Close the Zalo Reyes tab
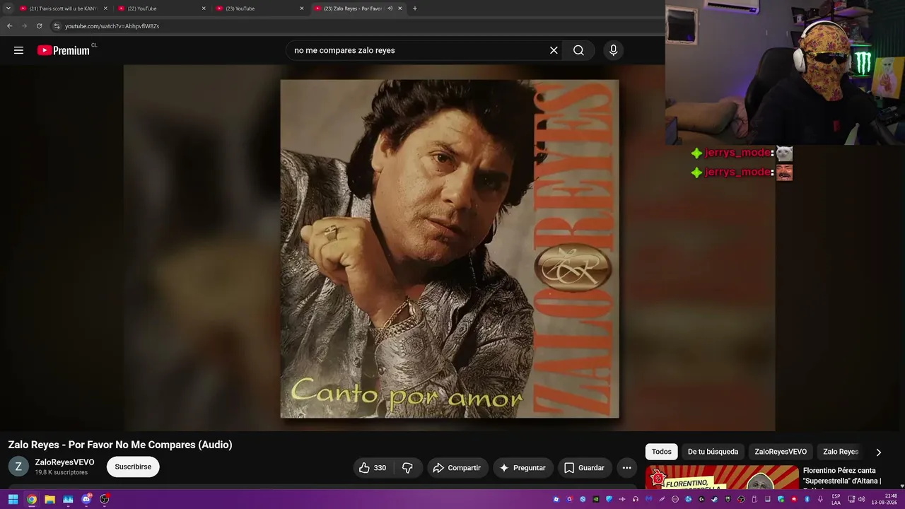The height and width of the screenshot is (509, 905). 400,8
